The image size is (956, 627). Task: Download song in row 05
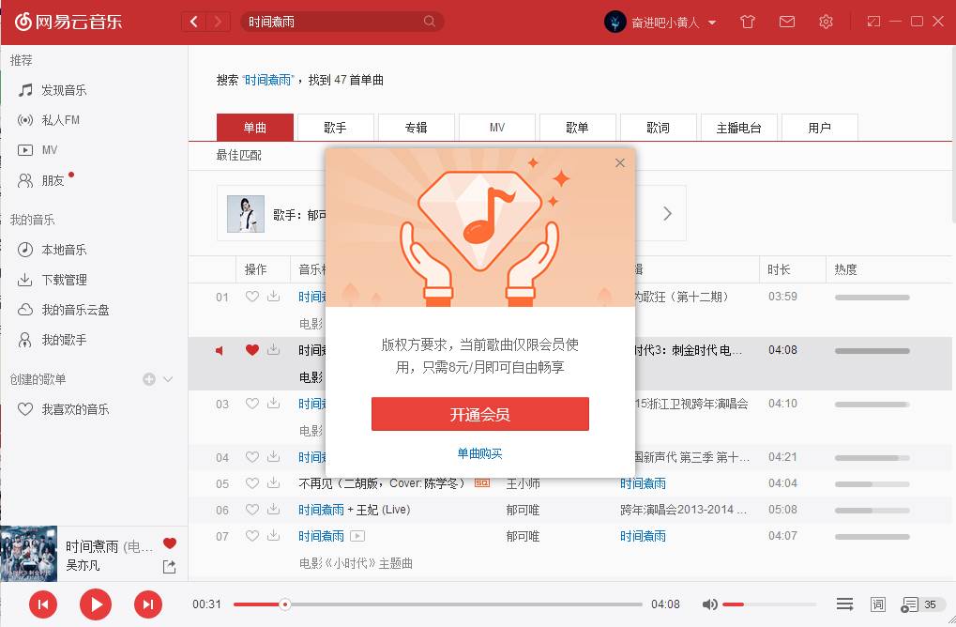tap(274, 483)
